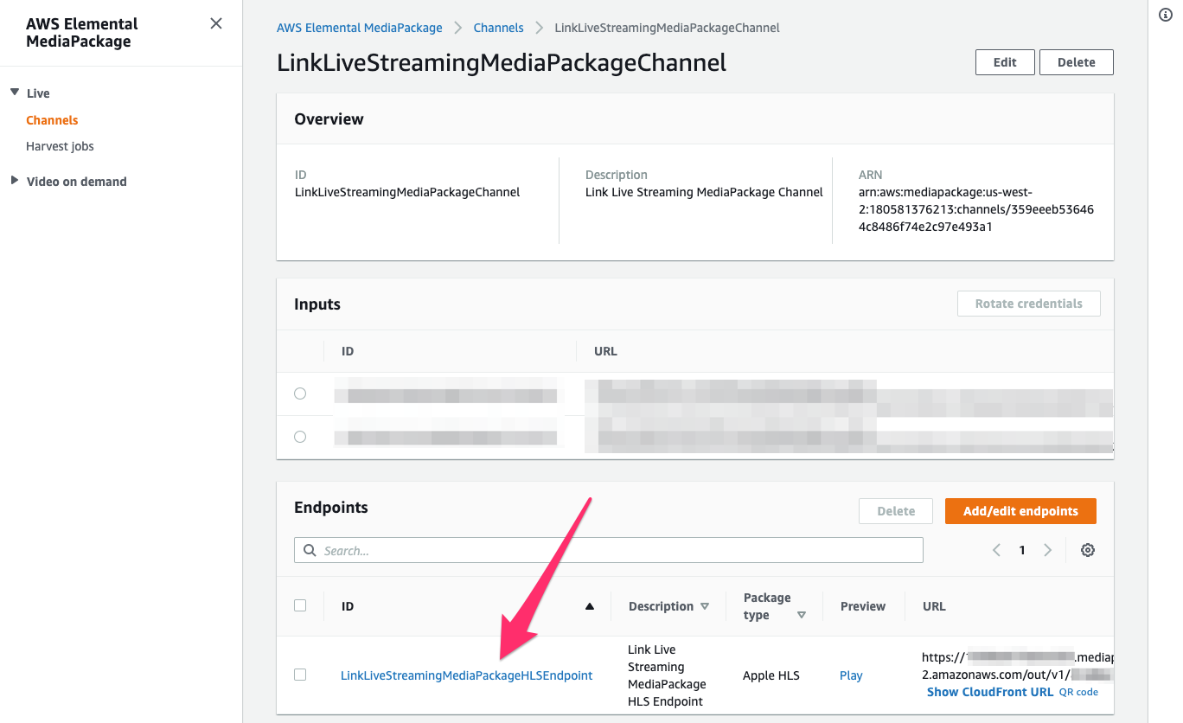Go to next page of endpoints
Screen dimensions: 1183x723
pyautogui.click(x=1047, y=549)
